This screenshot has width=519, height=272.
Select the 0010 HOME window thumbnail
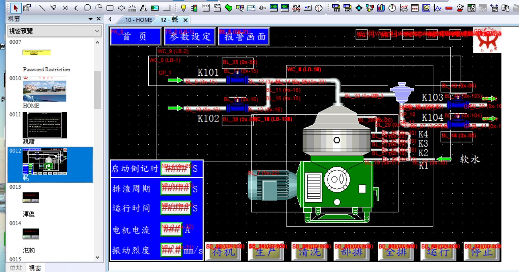(44, 91)
